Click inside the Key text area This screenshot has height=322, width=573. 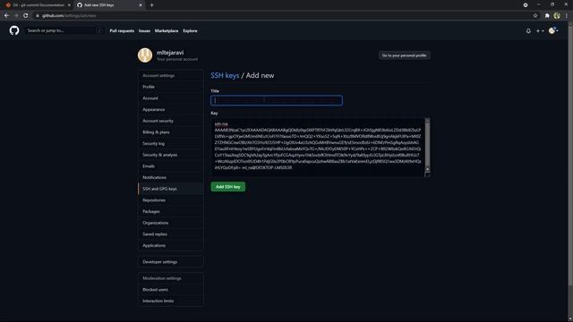coord(318,148)
